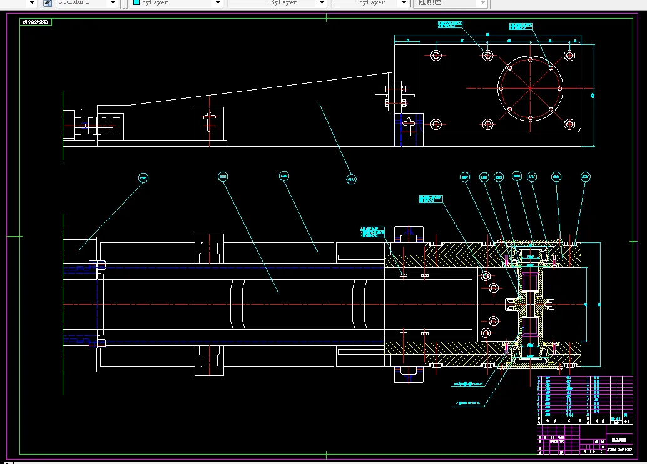Screen dimensions: 647x464
Task: Open the Standard text style dropdown
Action: (x=86, y=3)
